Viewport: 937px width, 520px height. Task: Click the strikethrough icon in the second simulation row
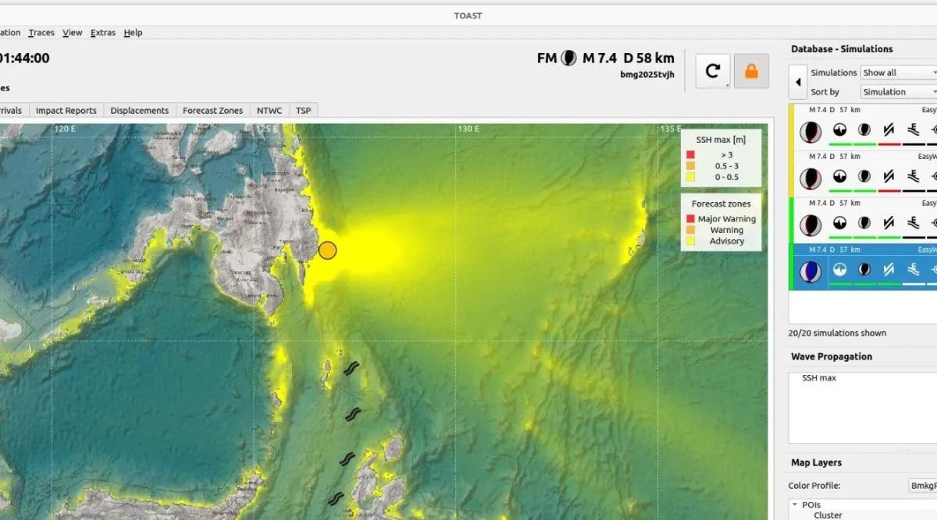[x=889, y=178]
